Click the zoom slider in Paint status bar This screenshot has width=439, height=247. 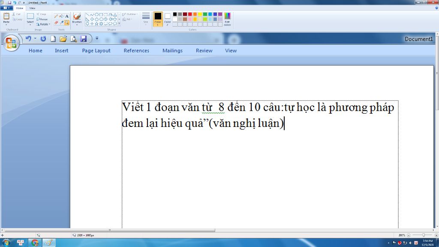(423, 235)
